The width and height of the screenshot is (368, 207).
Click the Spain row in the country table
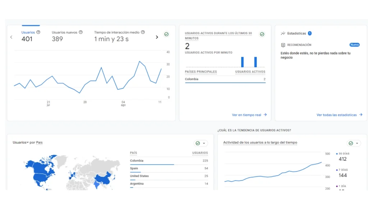pyautogui.click(x=169, y=168)
